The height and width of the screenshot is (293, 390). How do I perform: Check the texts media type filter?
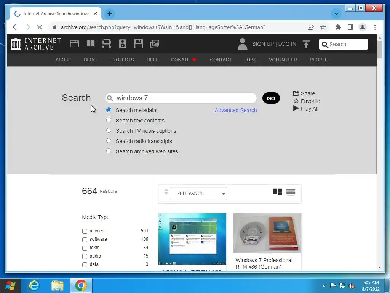point(85,248)
